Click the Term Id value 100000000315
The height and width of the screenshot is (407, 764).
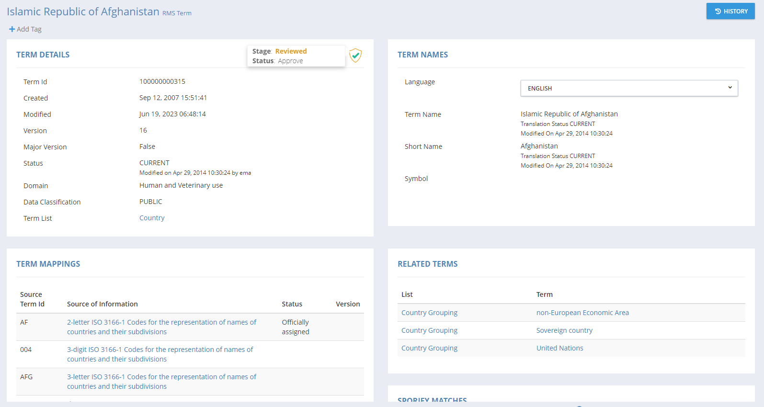pyautogui.click(x=162, y=81)
